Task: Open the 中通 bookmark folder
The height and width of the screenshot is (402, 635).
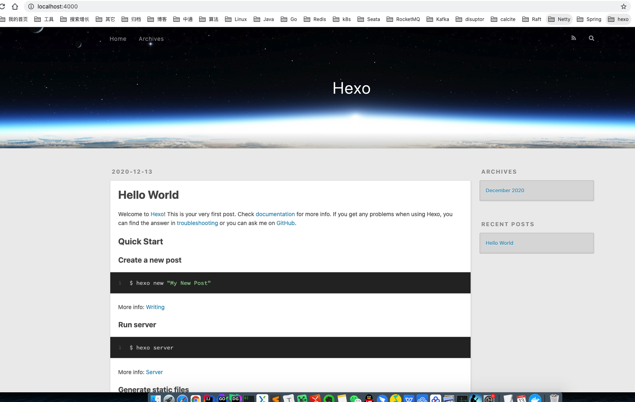Action: point(183,19)
